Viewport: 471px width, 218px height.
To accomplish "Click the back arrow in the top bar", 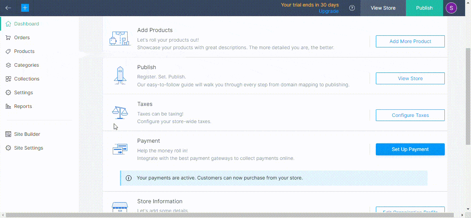I will click(x=8, y=8).
